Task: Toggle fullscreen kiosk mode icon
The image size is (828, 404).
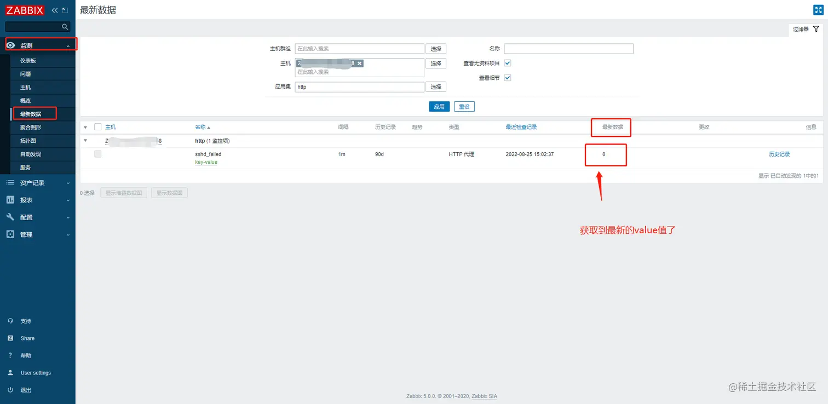Action: click(818, 10)
